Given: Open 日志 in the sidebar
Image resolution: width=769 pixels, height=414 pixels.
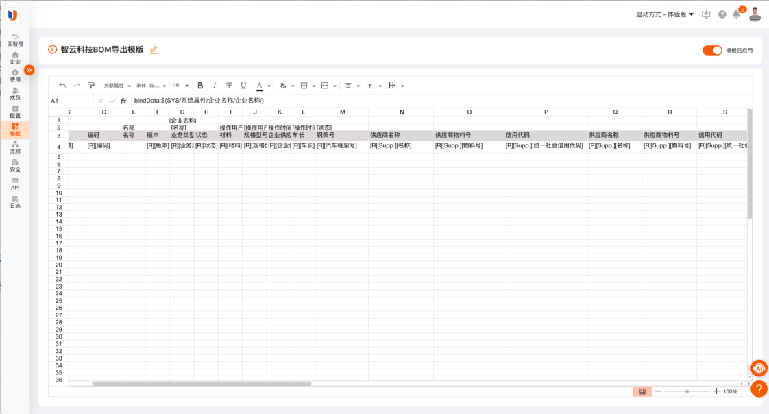Looking at the screenshot, I should tap(15, 202).
